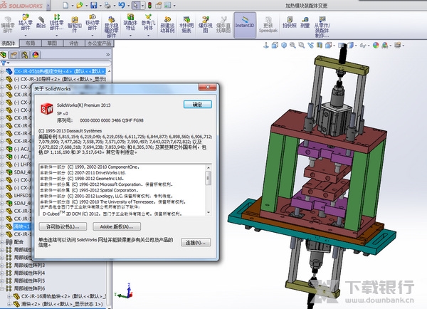Click 许可协议书 (License Agreement) button
This screenshot has width=427, height=309.
63,226
